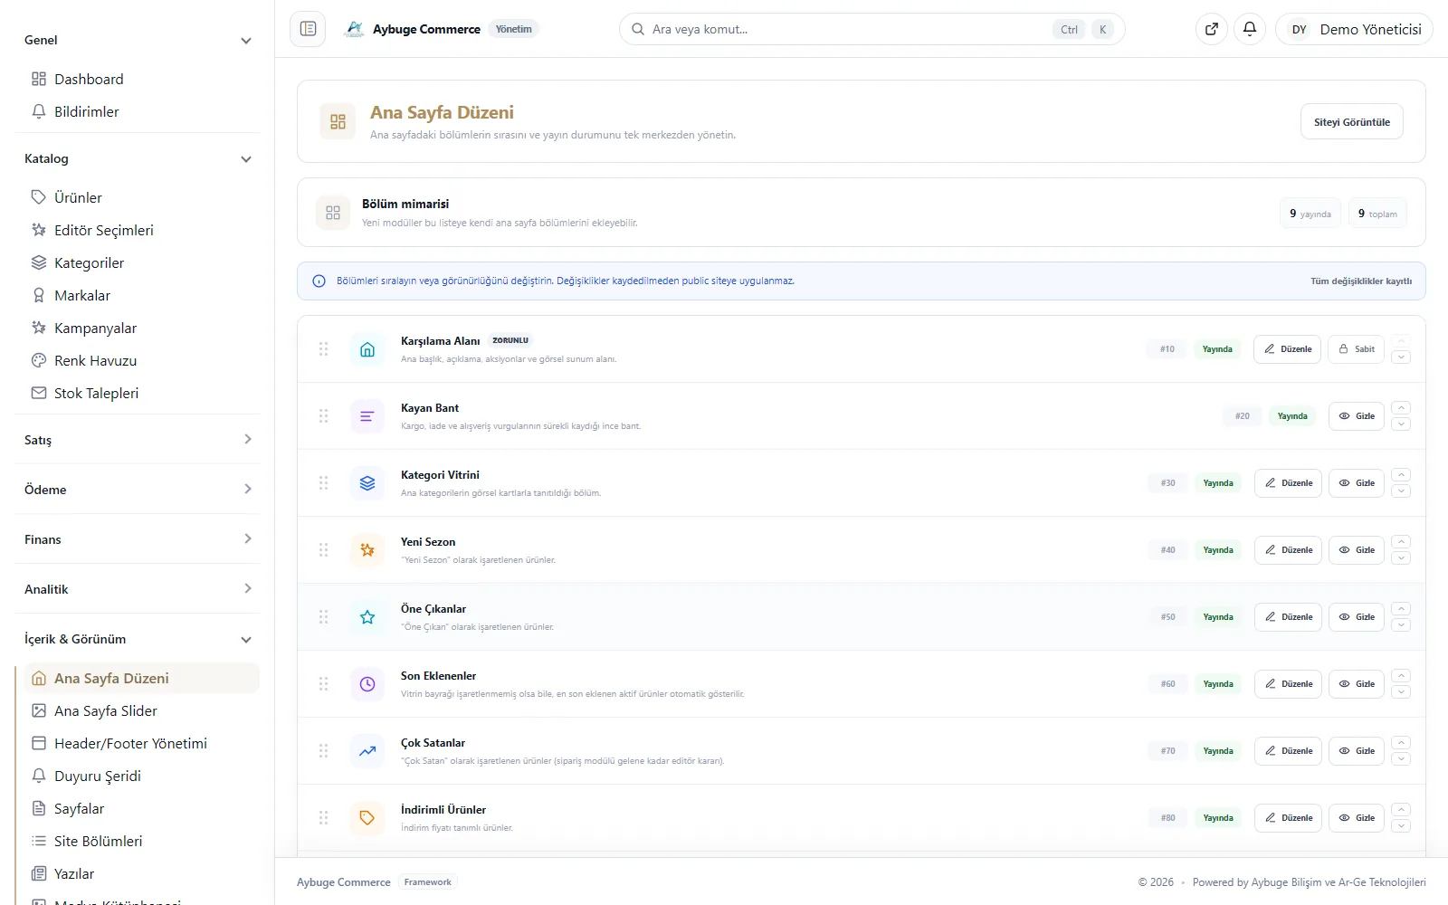Hide the Son Eklenenler section
Screen dimensions: 1448x905
click(1357, 684)
